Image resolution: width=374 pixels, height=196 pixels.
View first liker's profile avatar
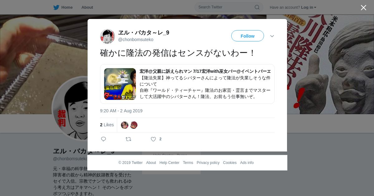(125, 125)
